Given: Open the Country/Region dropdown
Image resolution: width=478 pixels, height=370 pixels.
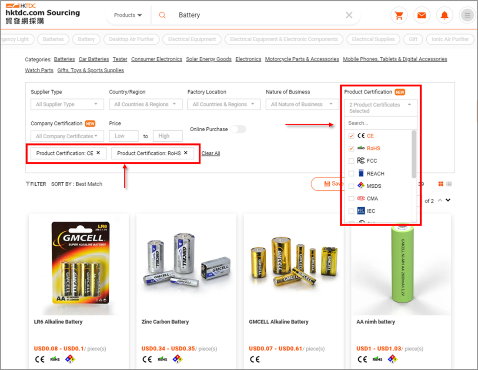Looking at the screenshot, I should click(145, 104).
